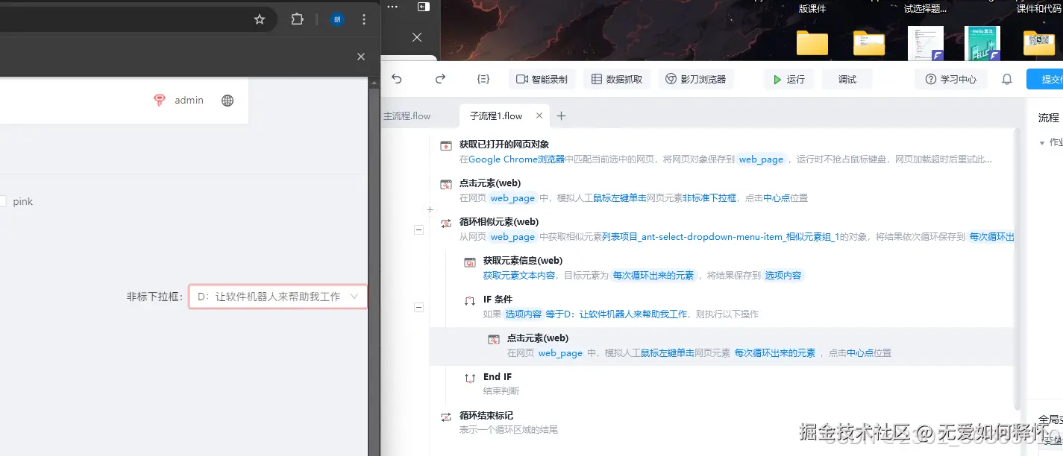Screen dimensions: 1063x456
Task: Click the blue 提交 submit button
Action: click(x=1048, y=78)
